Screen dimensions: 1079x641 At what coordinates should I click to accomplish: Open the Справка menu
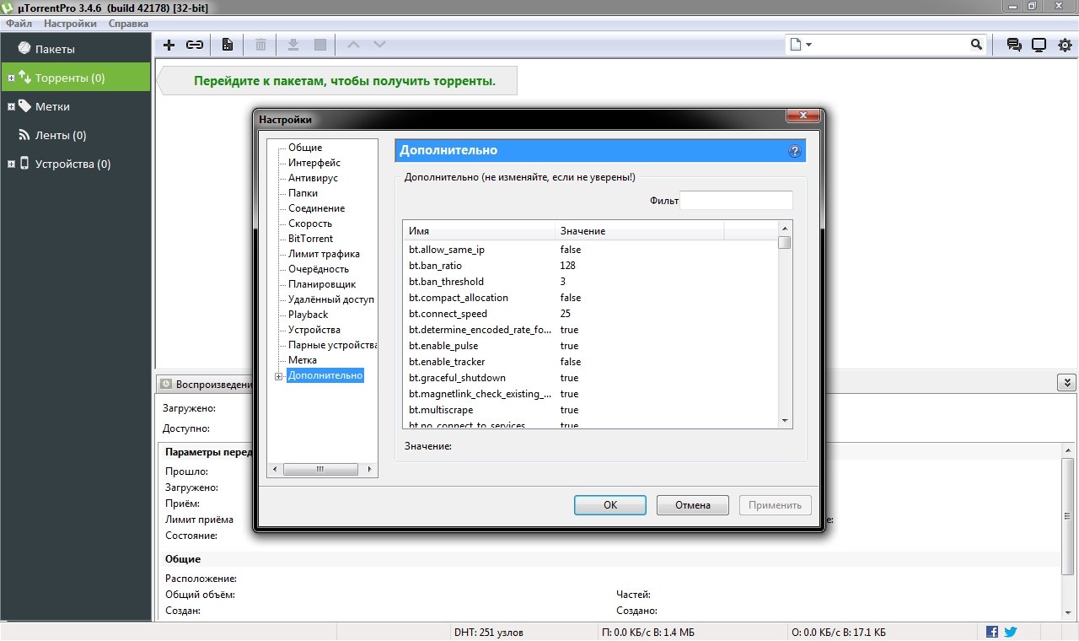(x=128, y=24)
